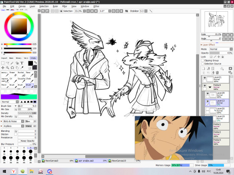234x175 pixels.
Task: Open the Layer menu
Action: pos(32,6)
